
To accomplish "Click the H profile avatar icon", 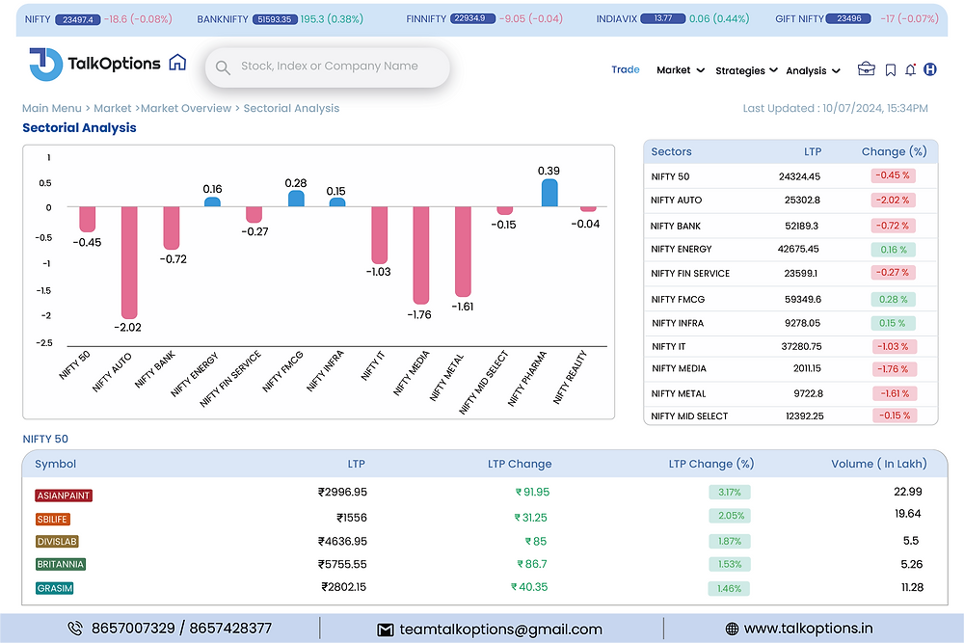I will coord(930,68).
